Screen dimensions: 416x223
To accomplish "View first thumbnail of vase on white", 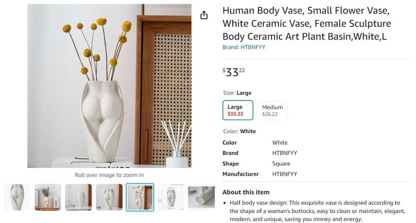I will point(17,197).
